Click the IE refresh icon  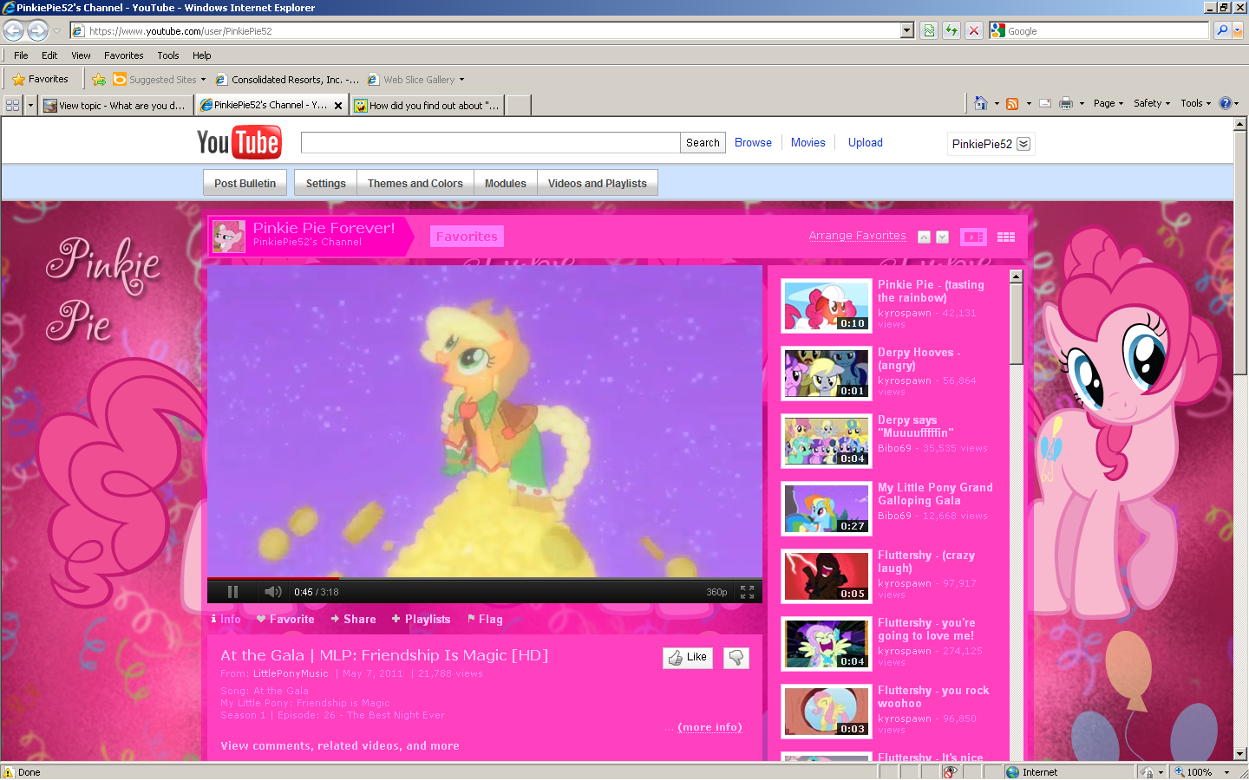click(x=951, y=30)
